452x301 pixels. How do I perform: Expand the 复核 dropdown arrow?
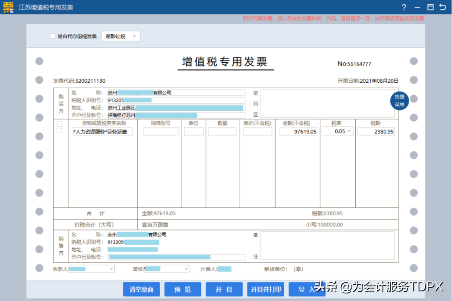(186, 269)
